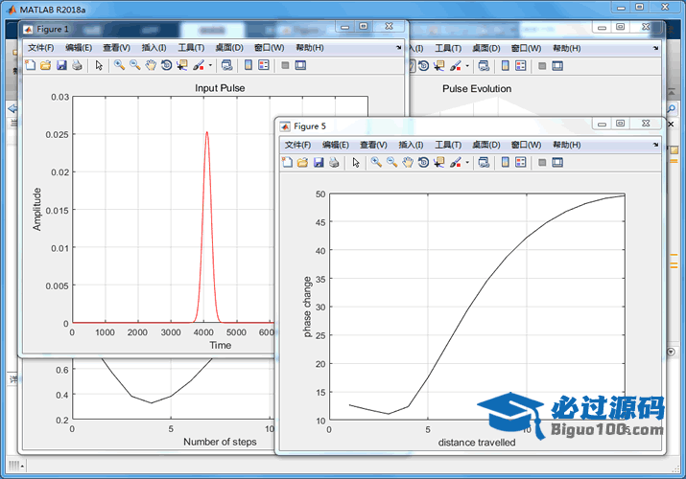
Task: Click Hide Plot Tools button in Figure 1
Action: pyautogui.click(x=285, y=65)
